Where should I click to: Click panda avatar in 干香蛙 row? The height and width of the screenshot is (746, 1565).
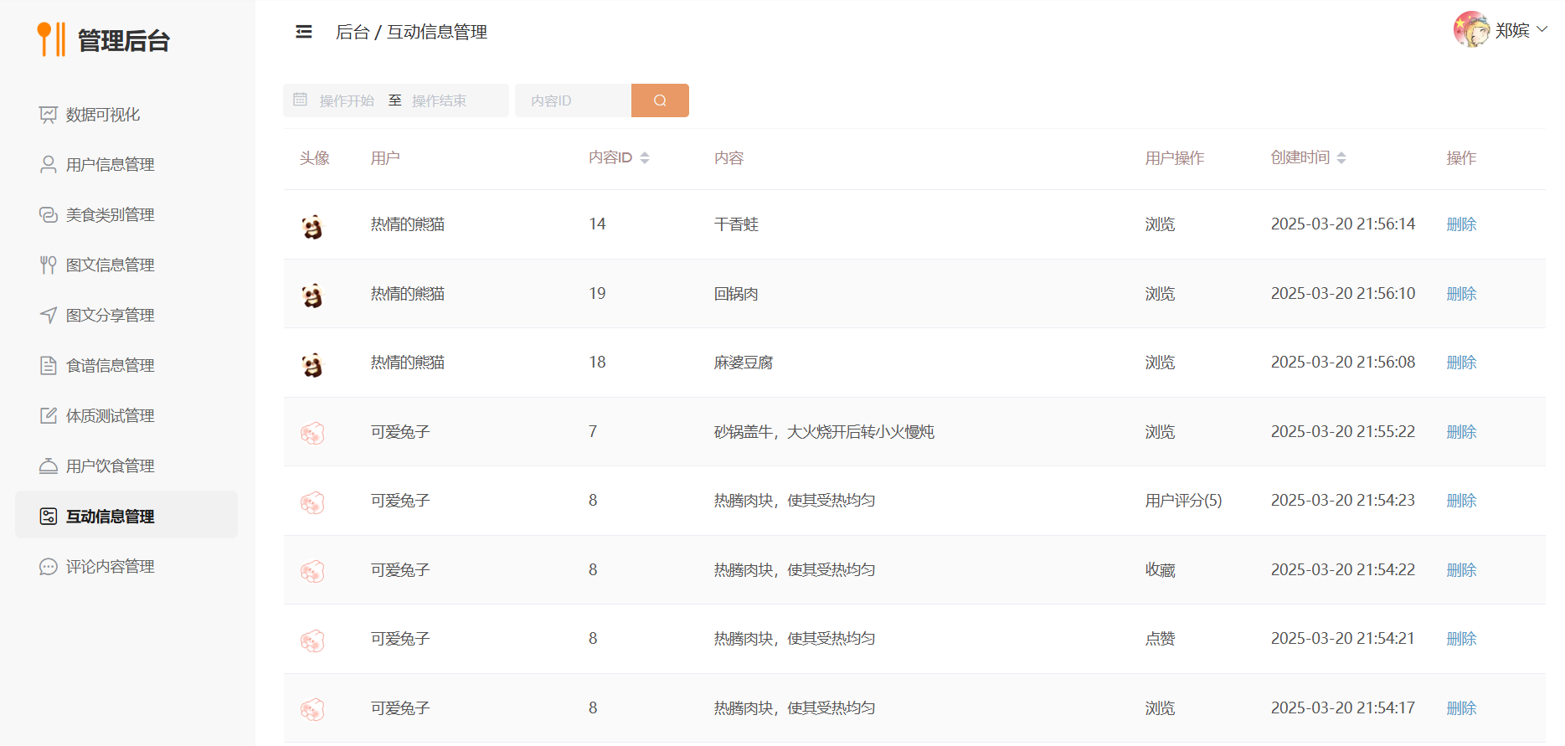pos(312,225)
